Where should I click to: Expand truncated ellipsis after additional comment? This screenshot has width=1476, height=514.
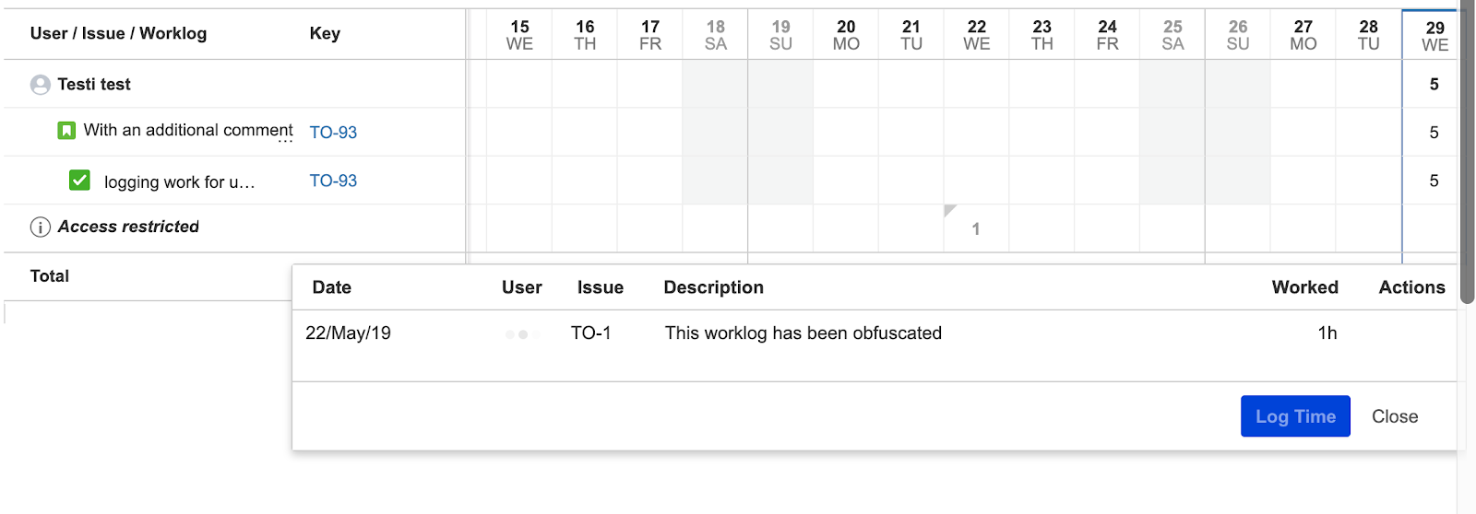(x=285, y=141)
